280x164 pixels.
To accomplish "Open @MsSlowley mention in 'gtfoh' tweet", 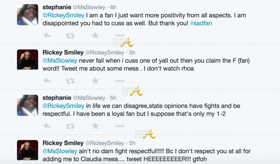I will (60, 151).
